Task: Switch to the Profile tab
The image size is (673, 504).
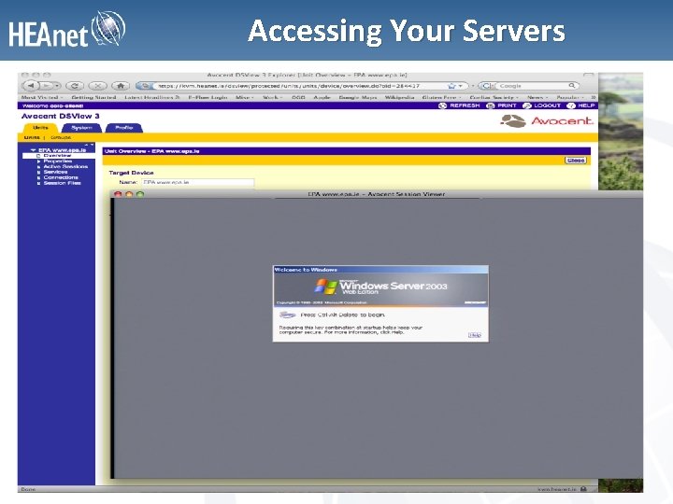Action: tap(123, 128)
